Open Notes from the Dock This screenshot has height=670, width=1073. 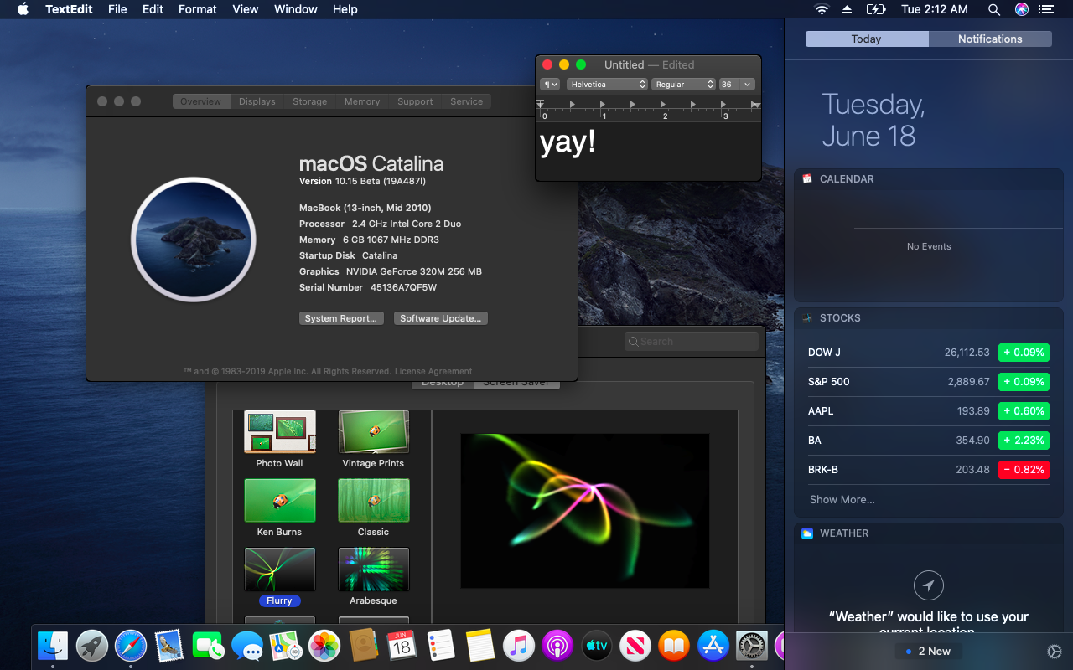480,646
